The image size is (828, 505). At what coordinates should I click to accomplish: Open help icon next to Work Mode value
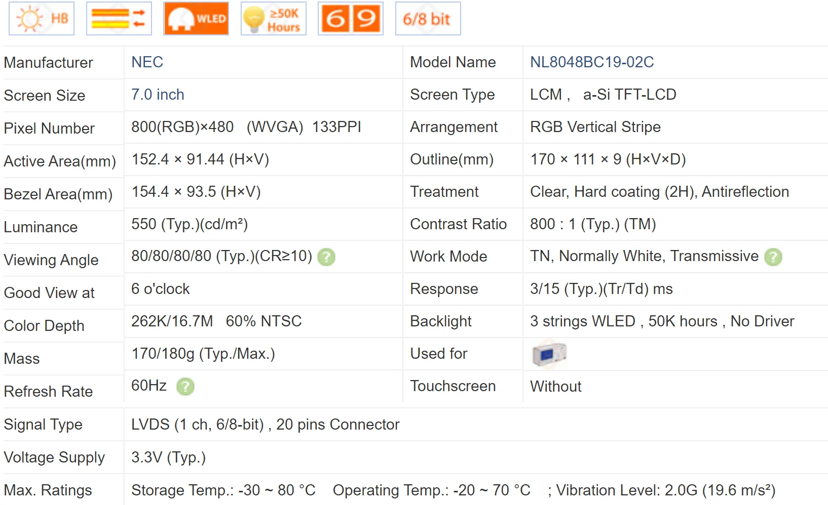tap(773, 257)
